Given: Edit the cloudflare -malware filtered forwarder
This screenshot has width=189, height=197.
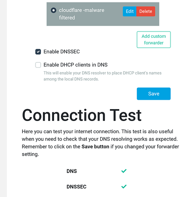Looking at the screenshot, I should (129, 11).
